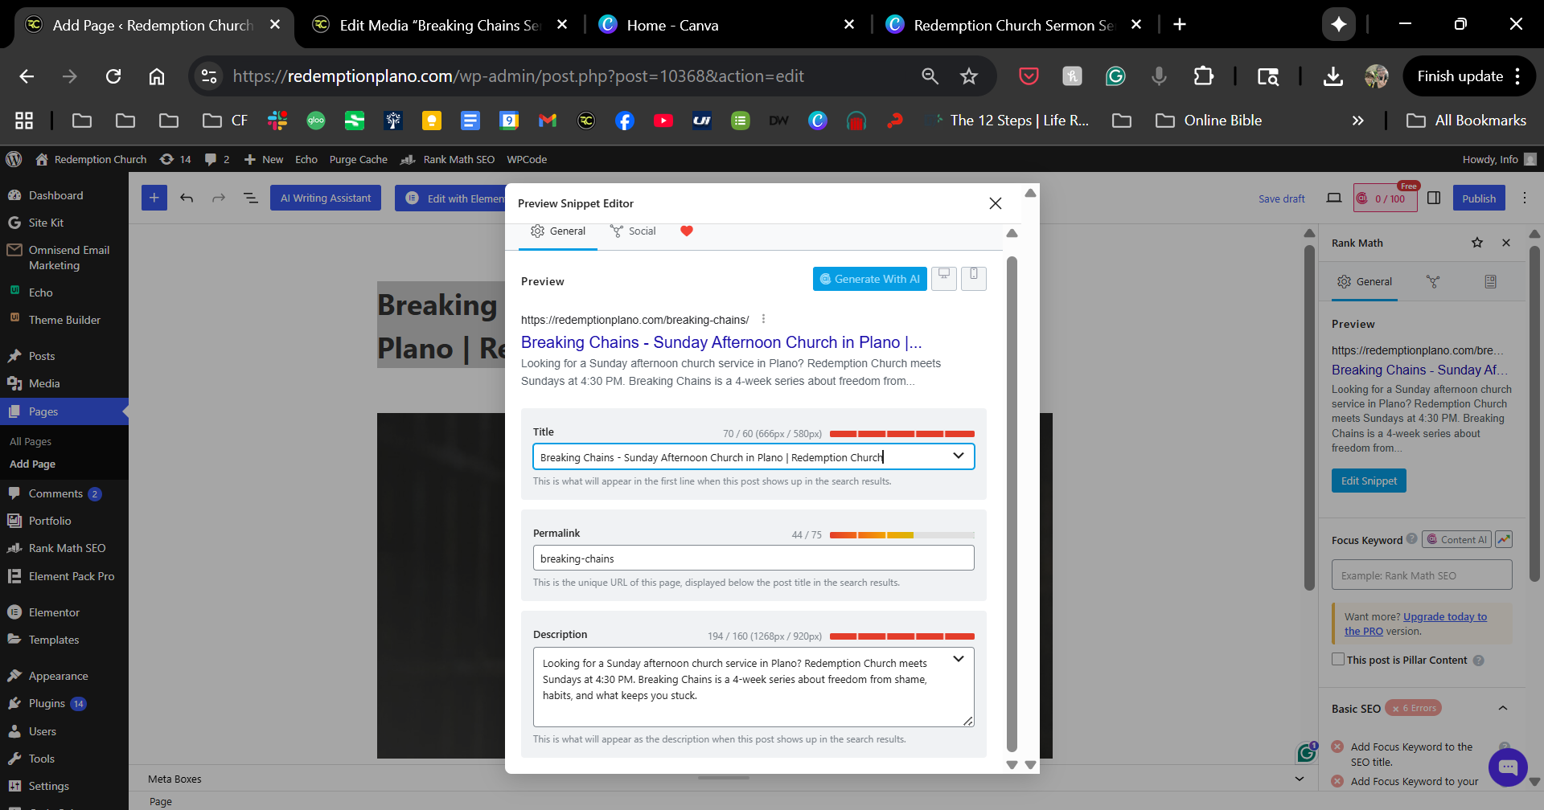
Task: Toggle the editor Settings sidebar panel
Action: pos(1434,198)
